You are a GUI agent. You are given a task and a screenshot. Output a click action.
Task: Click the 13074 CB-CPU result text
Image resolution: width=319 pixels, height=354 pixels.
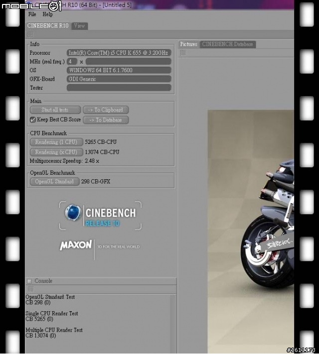pyautogui.click(x=102, y=152)
